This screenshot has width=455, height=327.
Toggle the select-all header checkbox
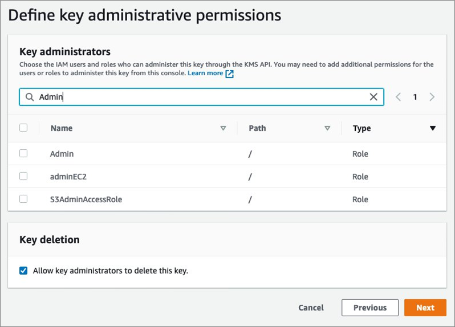(23, 128)
